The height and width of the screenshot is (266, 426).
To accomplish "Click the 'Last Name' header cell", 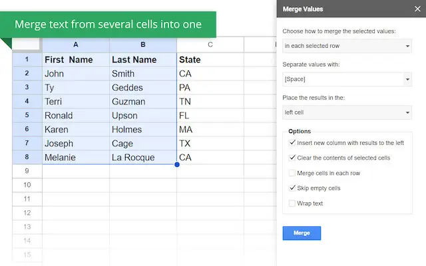I will [x=143, y=59].
